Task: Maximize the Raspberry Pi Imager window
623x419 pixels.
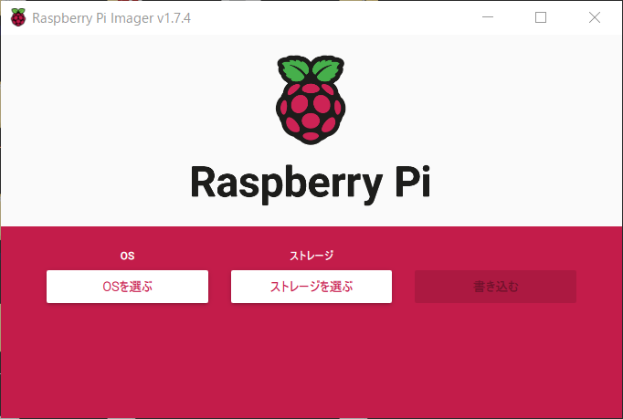Action: tap(541, 17)
